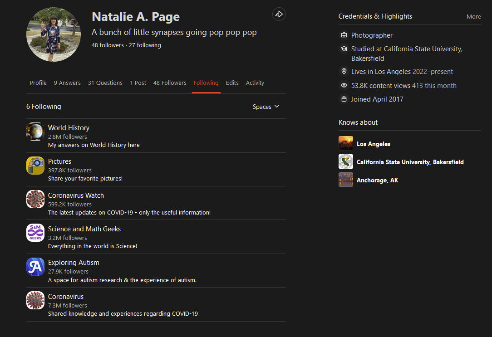492x337 pixels.
Task: Click the Coronavirus space virus icon
Action: 35,300
